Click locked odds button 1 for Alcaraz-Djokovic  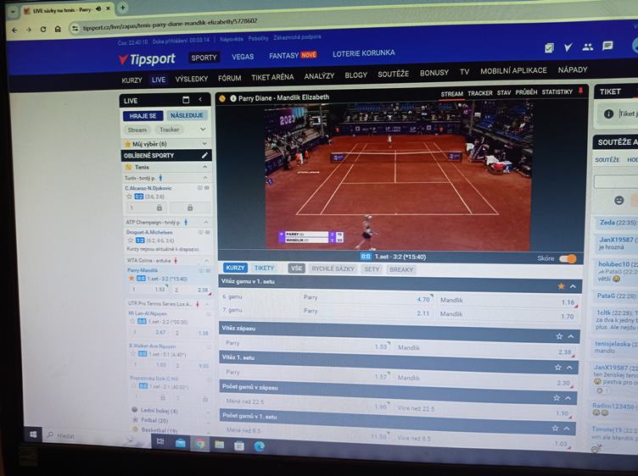click(x=146, y=208)
